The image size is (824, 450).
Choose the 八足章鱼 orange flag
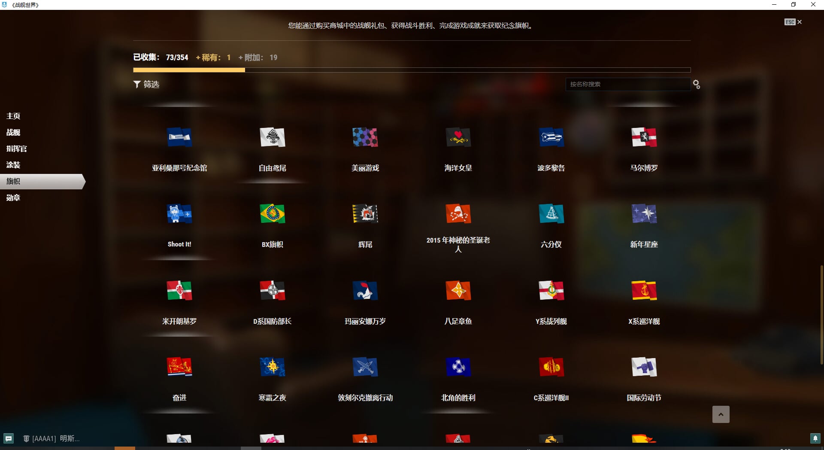tap(458, 291)
